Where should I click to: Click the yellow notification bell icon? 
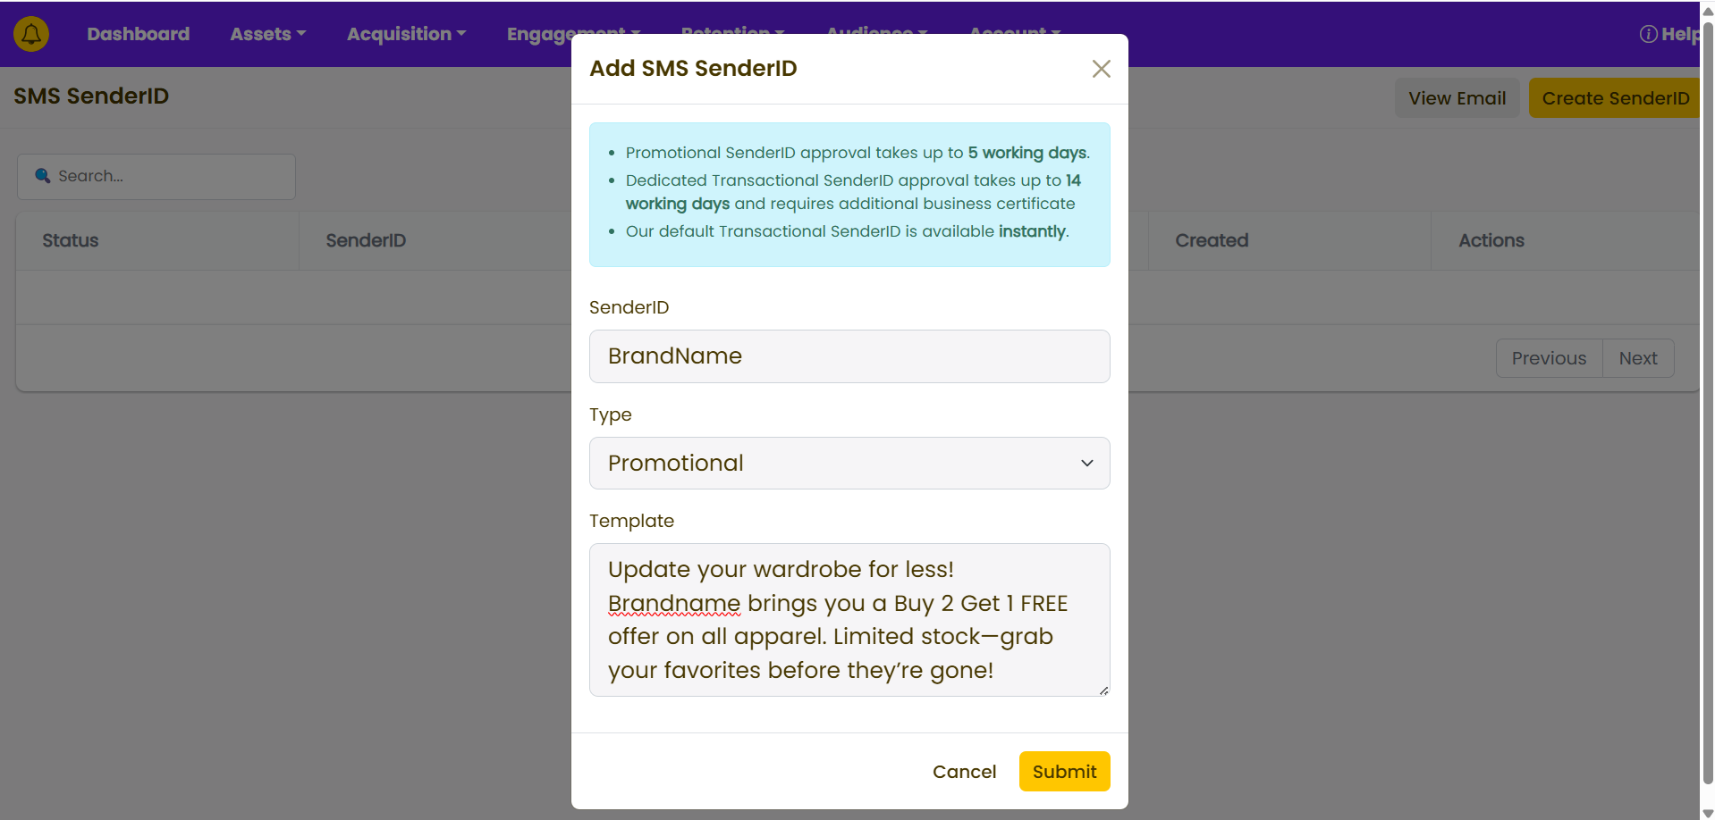point(31,34)
